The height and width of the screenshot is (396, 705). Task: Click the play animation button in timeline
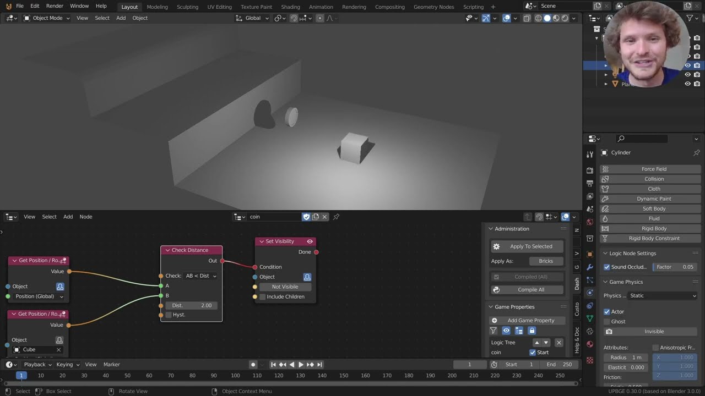tap(301, 365)
